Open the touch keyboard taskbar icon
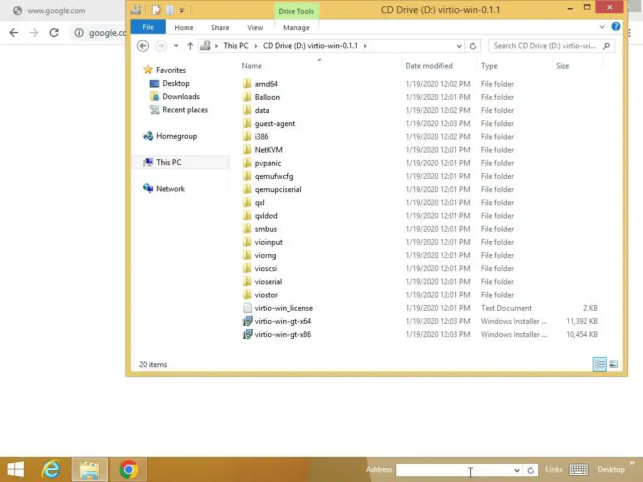 578,469
